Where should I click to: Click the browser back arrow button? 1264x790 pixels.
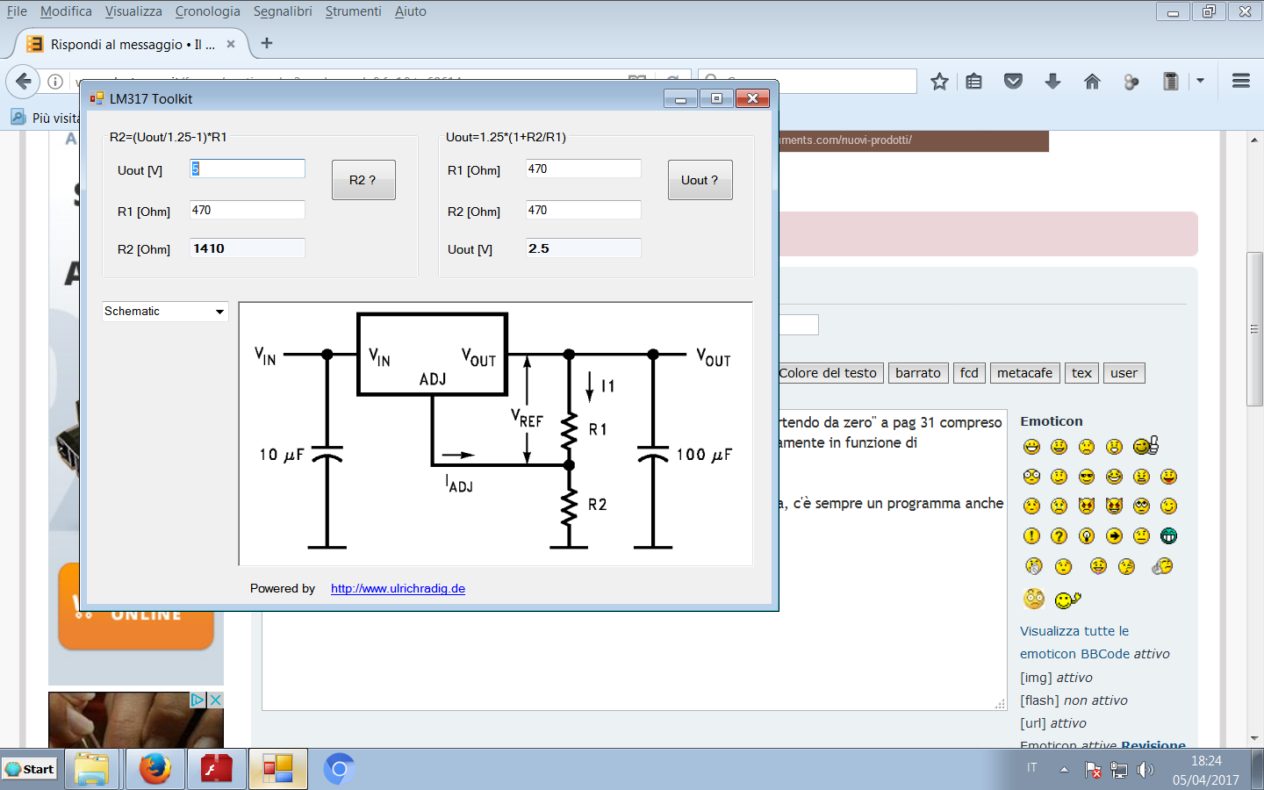coord(24,82)
